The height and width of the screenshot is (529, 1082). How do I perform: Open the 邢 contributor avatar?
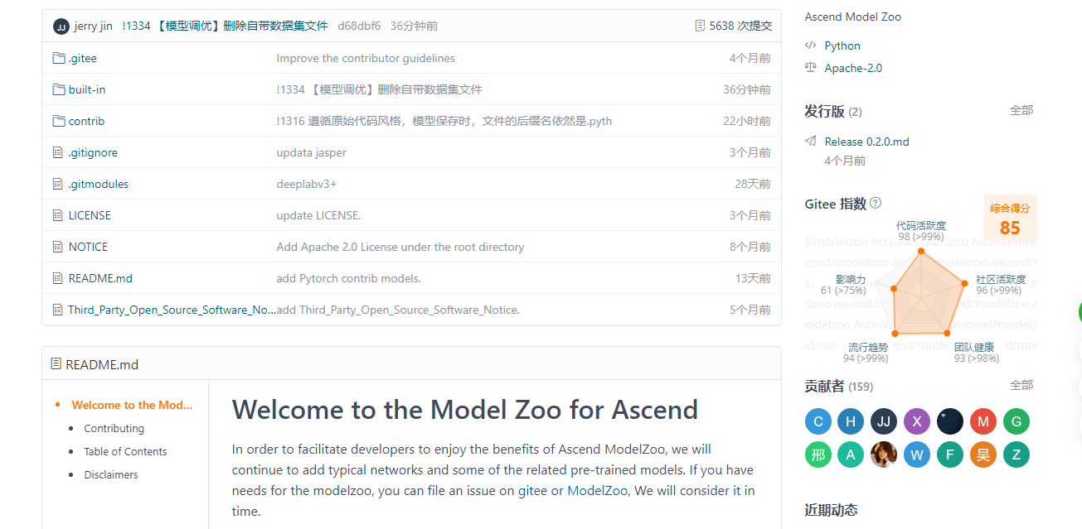pos(818,454)
